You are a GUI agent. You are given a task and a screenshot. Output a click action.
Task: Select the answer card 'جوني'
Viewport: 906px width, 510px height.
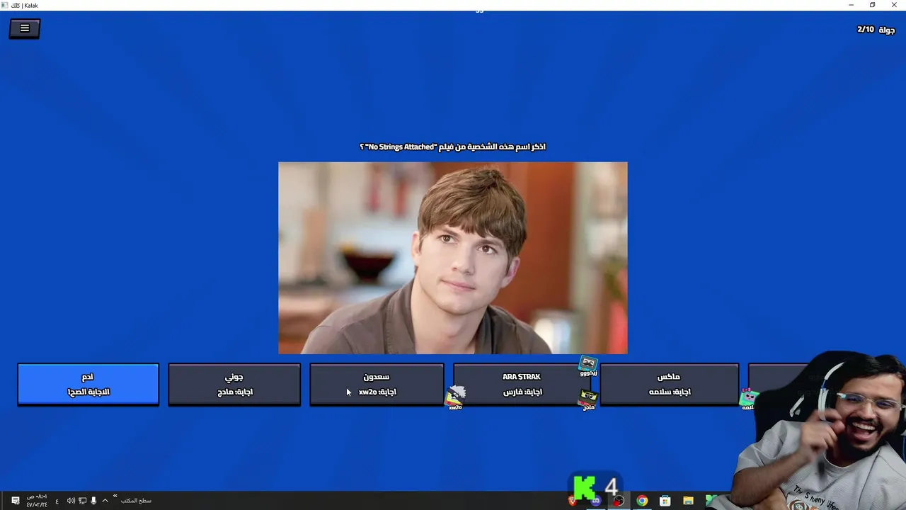pyautogui.click(x=234, y=384)
